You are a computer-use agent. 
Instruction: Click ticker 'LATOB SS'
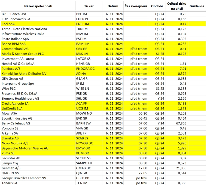tap(83, 59)
